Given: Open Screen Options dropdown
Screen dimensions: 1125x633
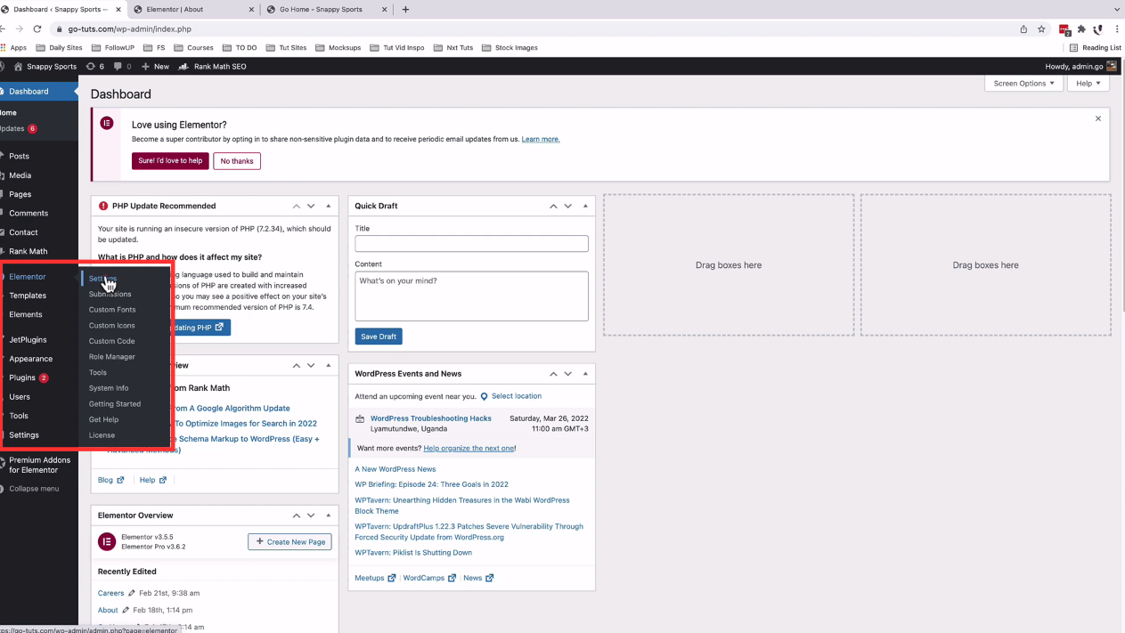Looking at the screenshot, I should click(1023, 84).
